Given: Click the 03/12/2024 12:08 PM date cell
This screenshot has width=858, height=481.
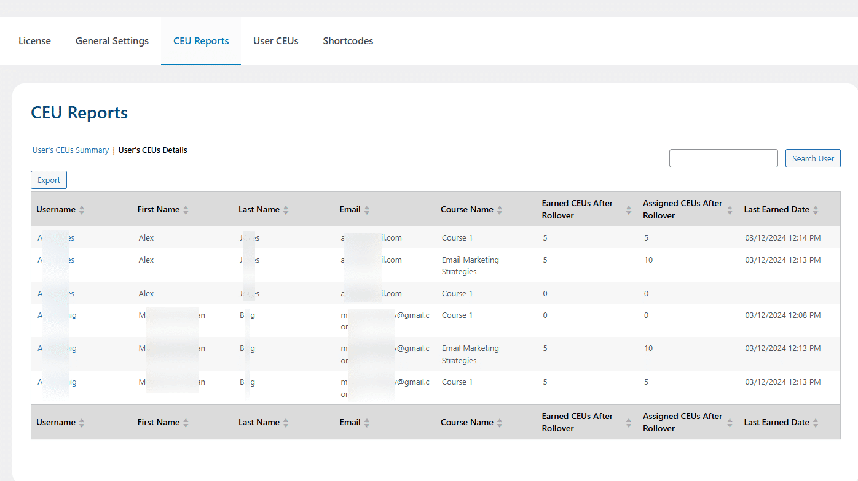Looking at the screenshot, I should (782, 315).
